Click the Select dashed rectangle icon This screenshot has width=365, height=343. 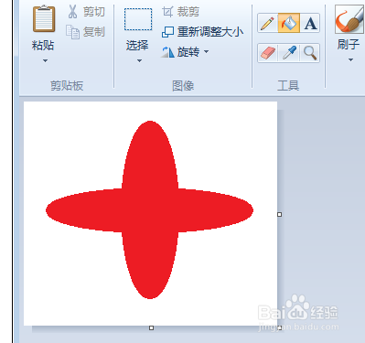(x=138, y=19)
